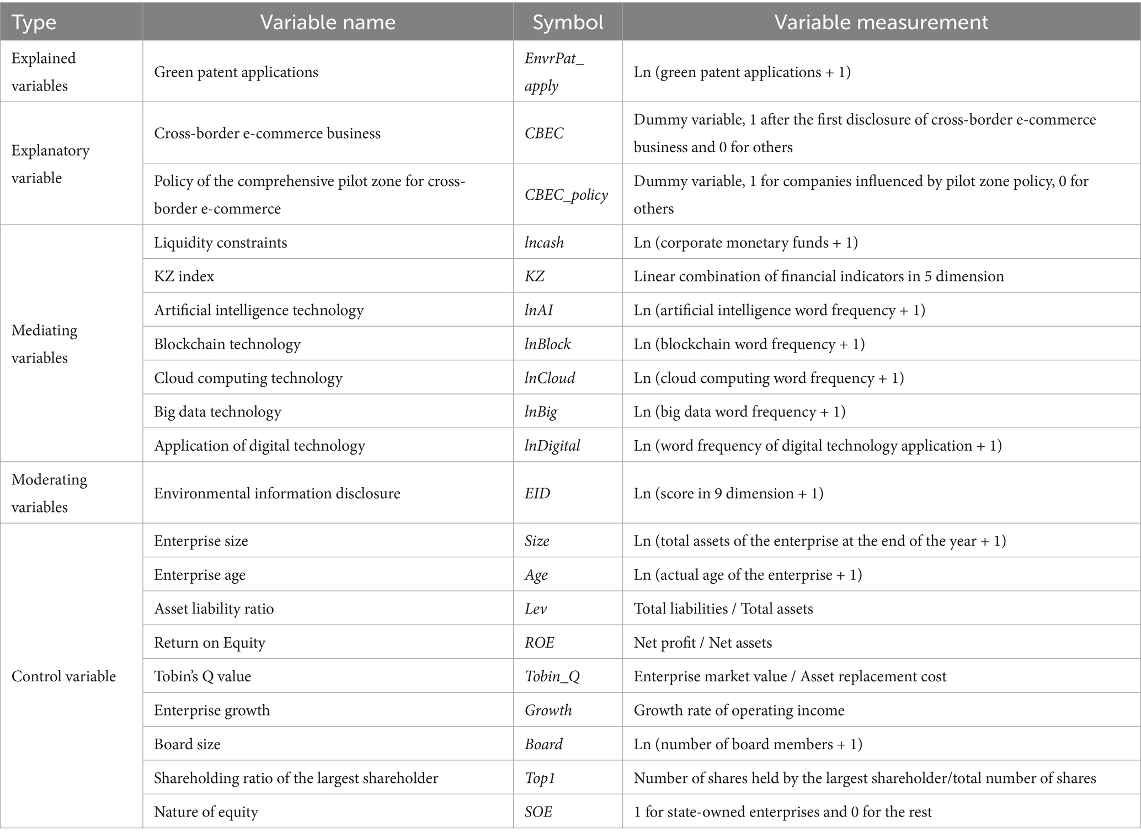Click the 'Tobin_Q' symbol cell
This screenshot has height=838, width=1141.
pos(552,676)
